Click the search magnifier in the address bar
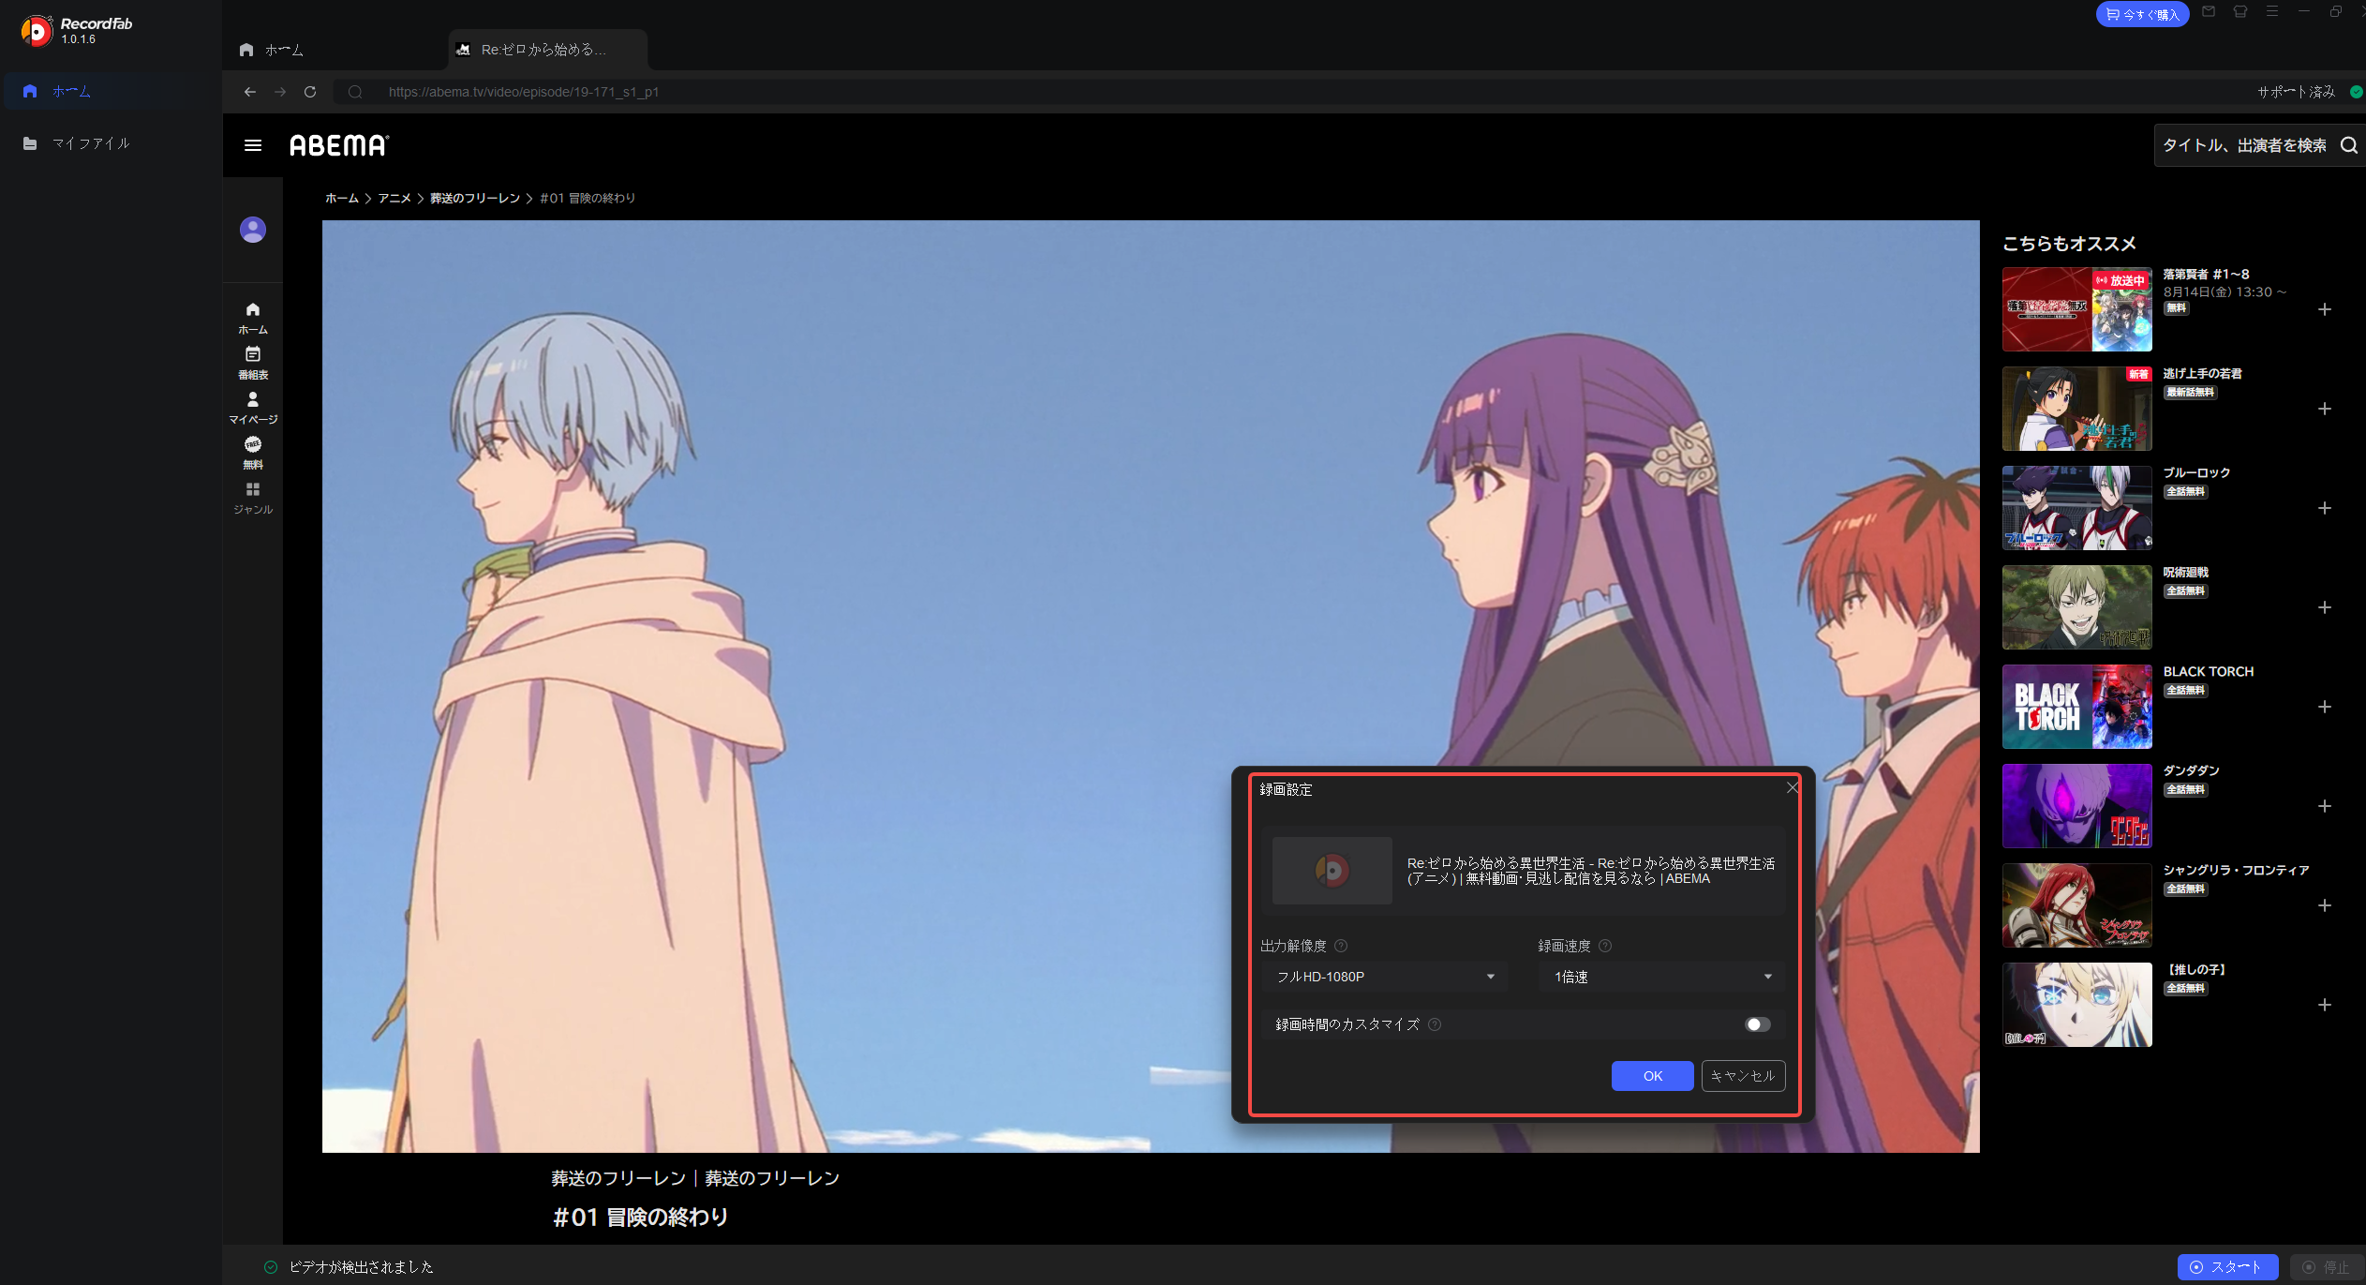Screen dimensions: 2366x1285 [355, 92]
